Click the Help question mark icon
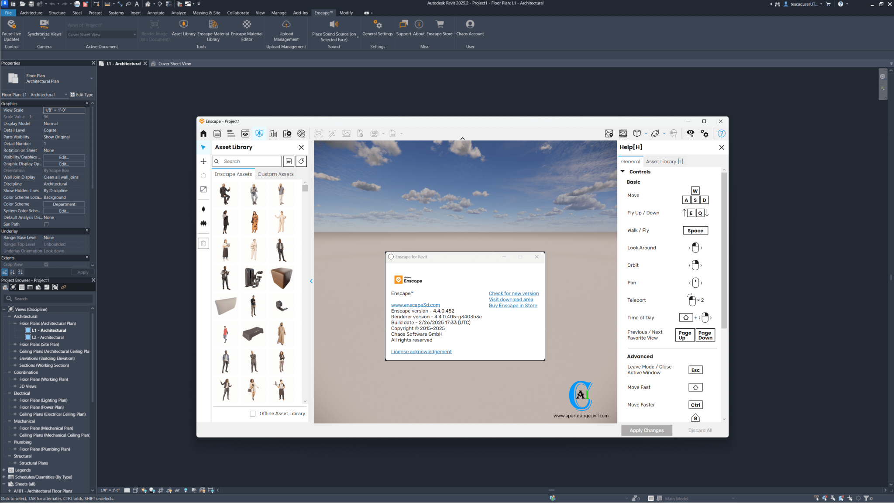 pyautogui.click(x=722, y=134)
